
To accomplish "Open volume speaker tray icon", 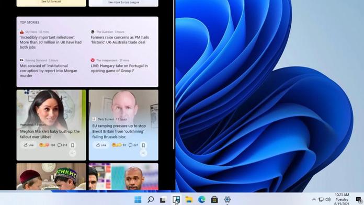I will 328,199.
